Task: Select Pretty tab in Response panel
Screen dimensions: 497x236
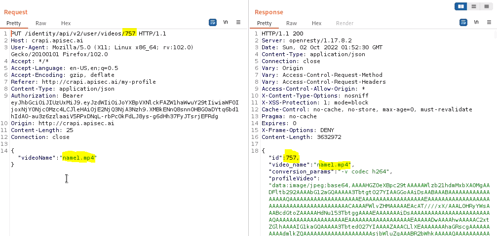Action: (265, 23)
